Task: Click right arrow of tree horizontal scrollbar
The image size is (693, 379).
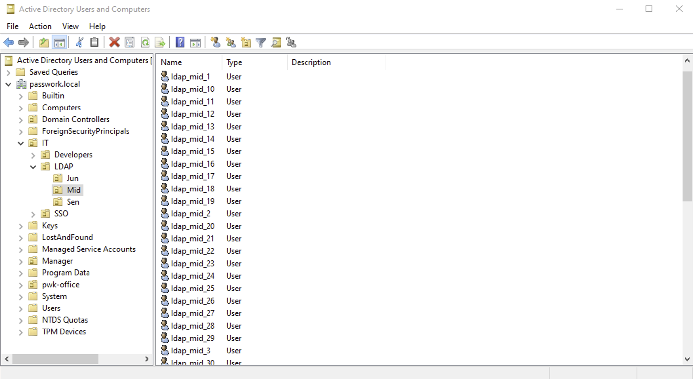Action: click(x=147, y=359)
